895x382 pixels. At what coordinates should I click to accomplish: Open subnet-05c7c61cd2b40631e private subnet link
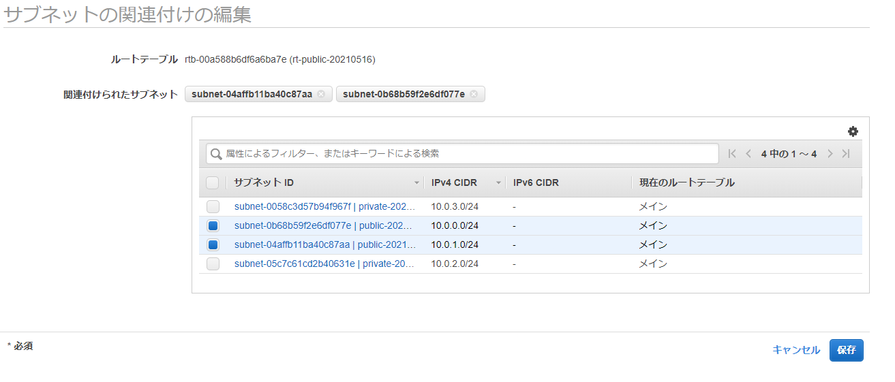(324, 264)
